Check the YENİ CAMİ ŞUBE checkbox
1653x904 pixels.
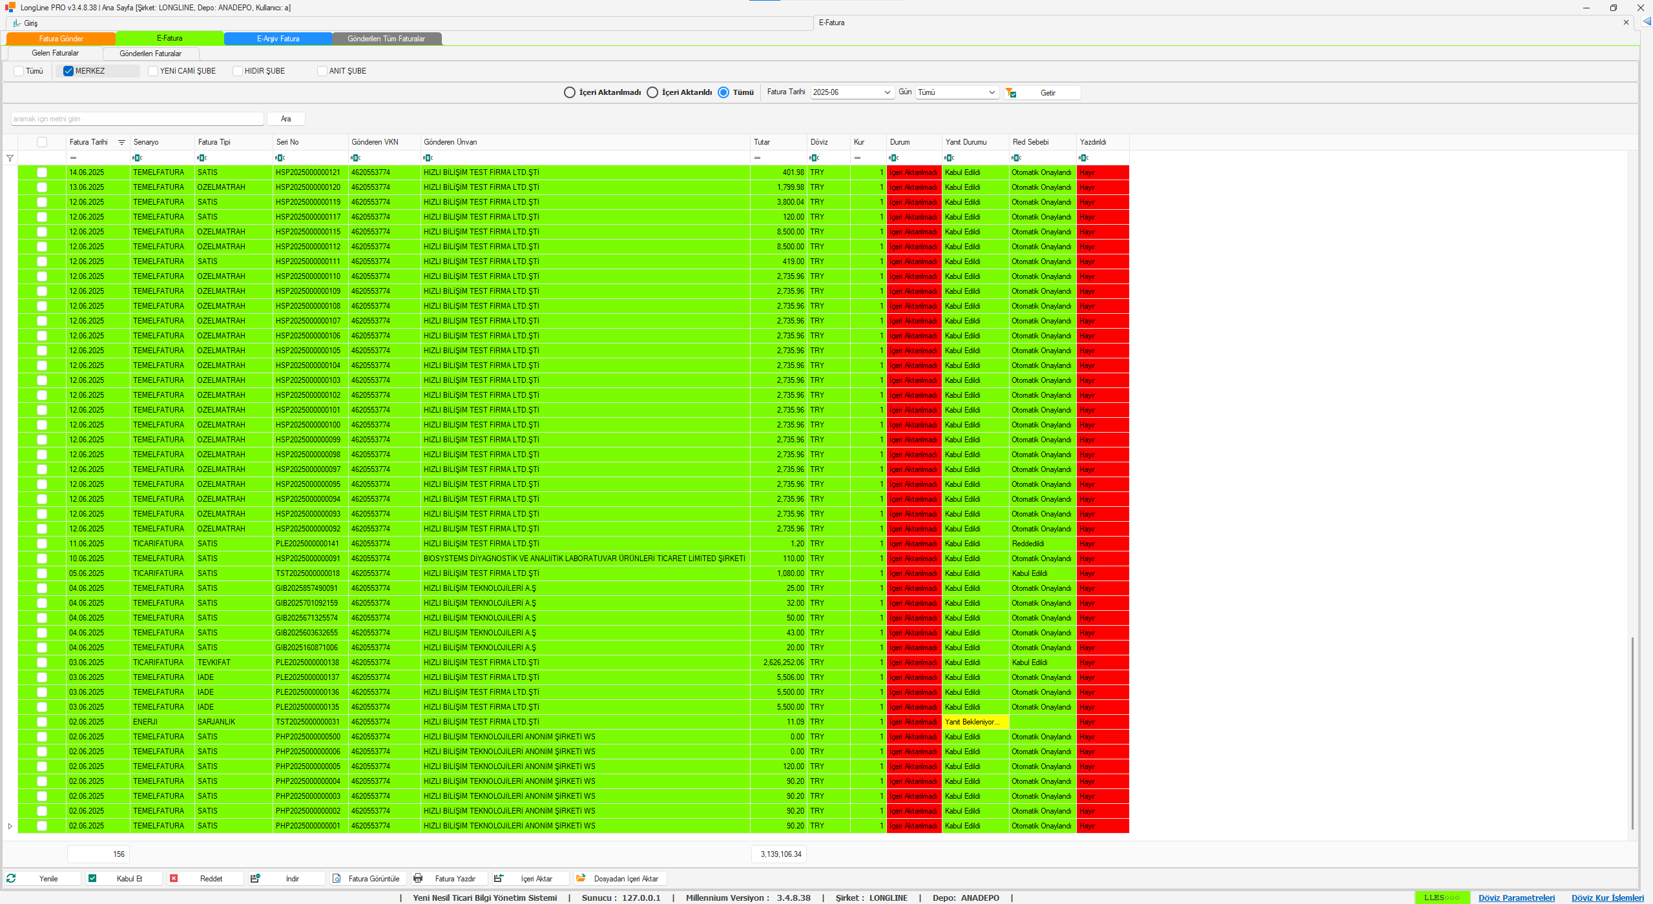153,71
